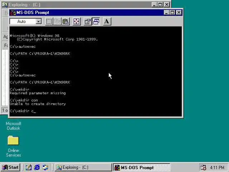
Task: Click the 'Microsoft(R) Windows 98' line
Action: click(34, 36)
